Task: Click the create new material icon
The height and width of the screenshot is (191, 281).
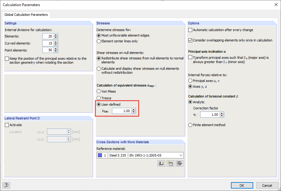Action: (170, 163)
